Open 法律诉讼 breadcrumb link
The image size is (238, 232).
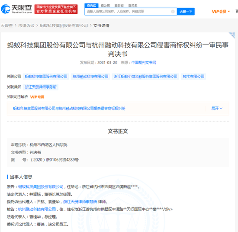click(26, 26)
